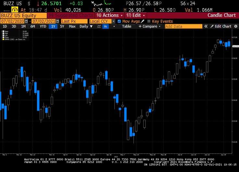The width and height of the screenshot is (239, 172).
Task: Click pencil icon next to Mov Avgs
Action: click(x=143, y=21)
